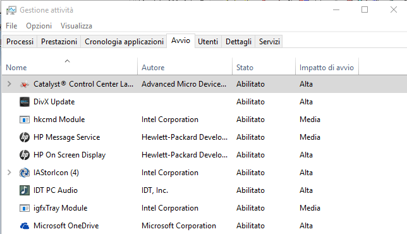Select the Microsoft OneDrive name
Image resolution: width=407 pixels, height=234 pixels.
(x=66, y=226)
